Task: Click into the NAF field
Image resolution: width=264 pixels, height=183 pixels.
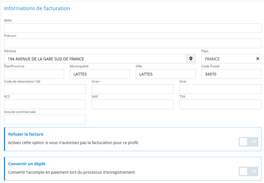Action: click(x=133, y=104)
